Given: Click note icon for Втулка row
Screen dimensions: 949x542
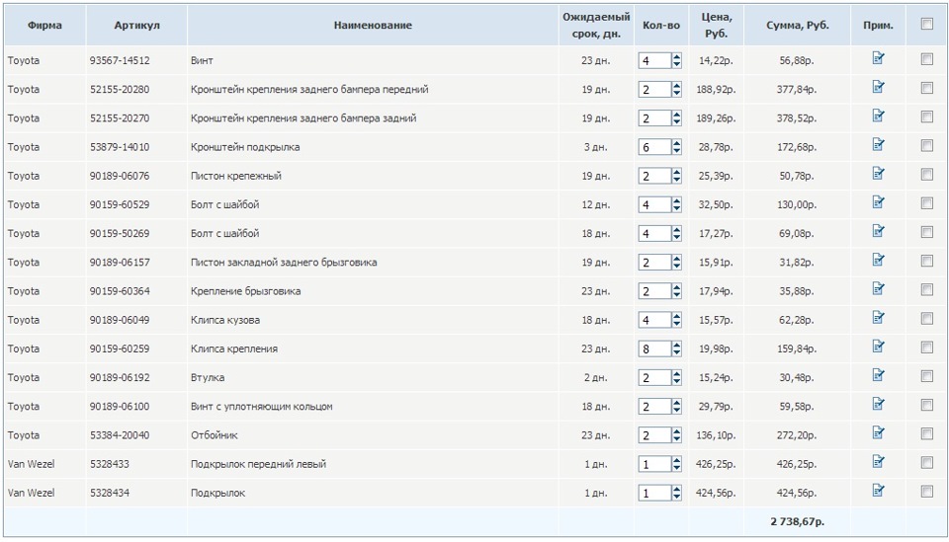Looking at the screenshot, I should (x=878, y=375).
